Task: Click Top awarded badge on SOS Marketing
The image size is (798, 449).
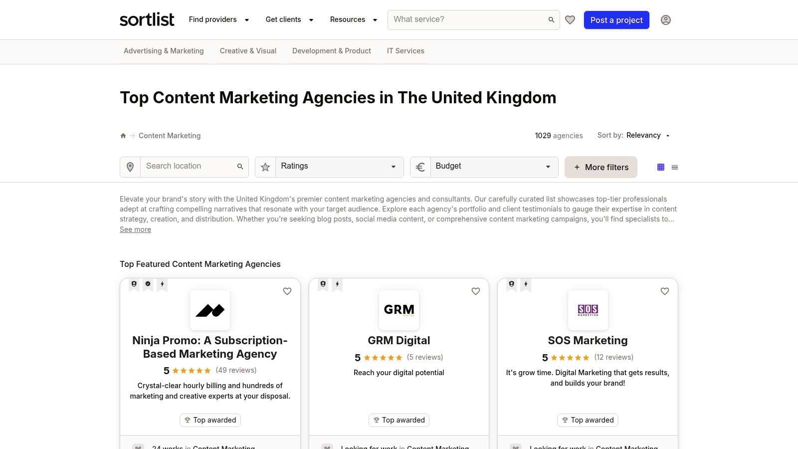Action: tap(588, 420)
